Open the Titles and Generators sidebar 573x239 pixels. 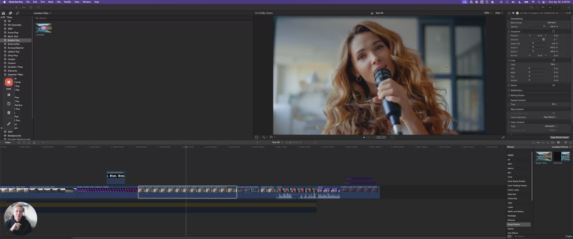click(x=17, y=13)
